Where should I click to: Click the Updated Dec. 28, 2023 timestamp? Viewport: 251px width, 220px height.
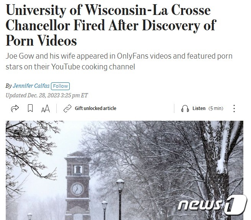tap(47, 95)
